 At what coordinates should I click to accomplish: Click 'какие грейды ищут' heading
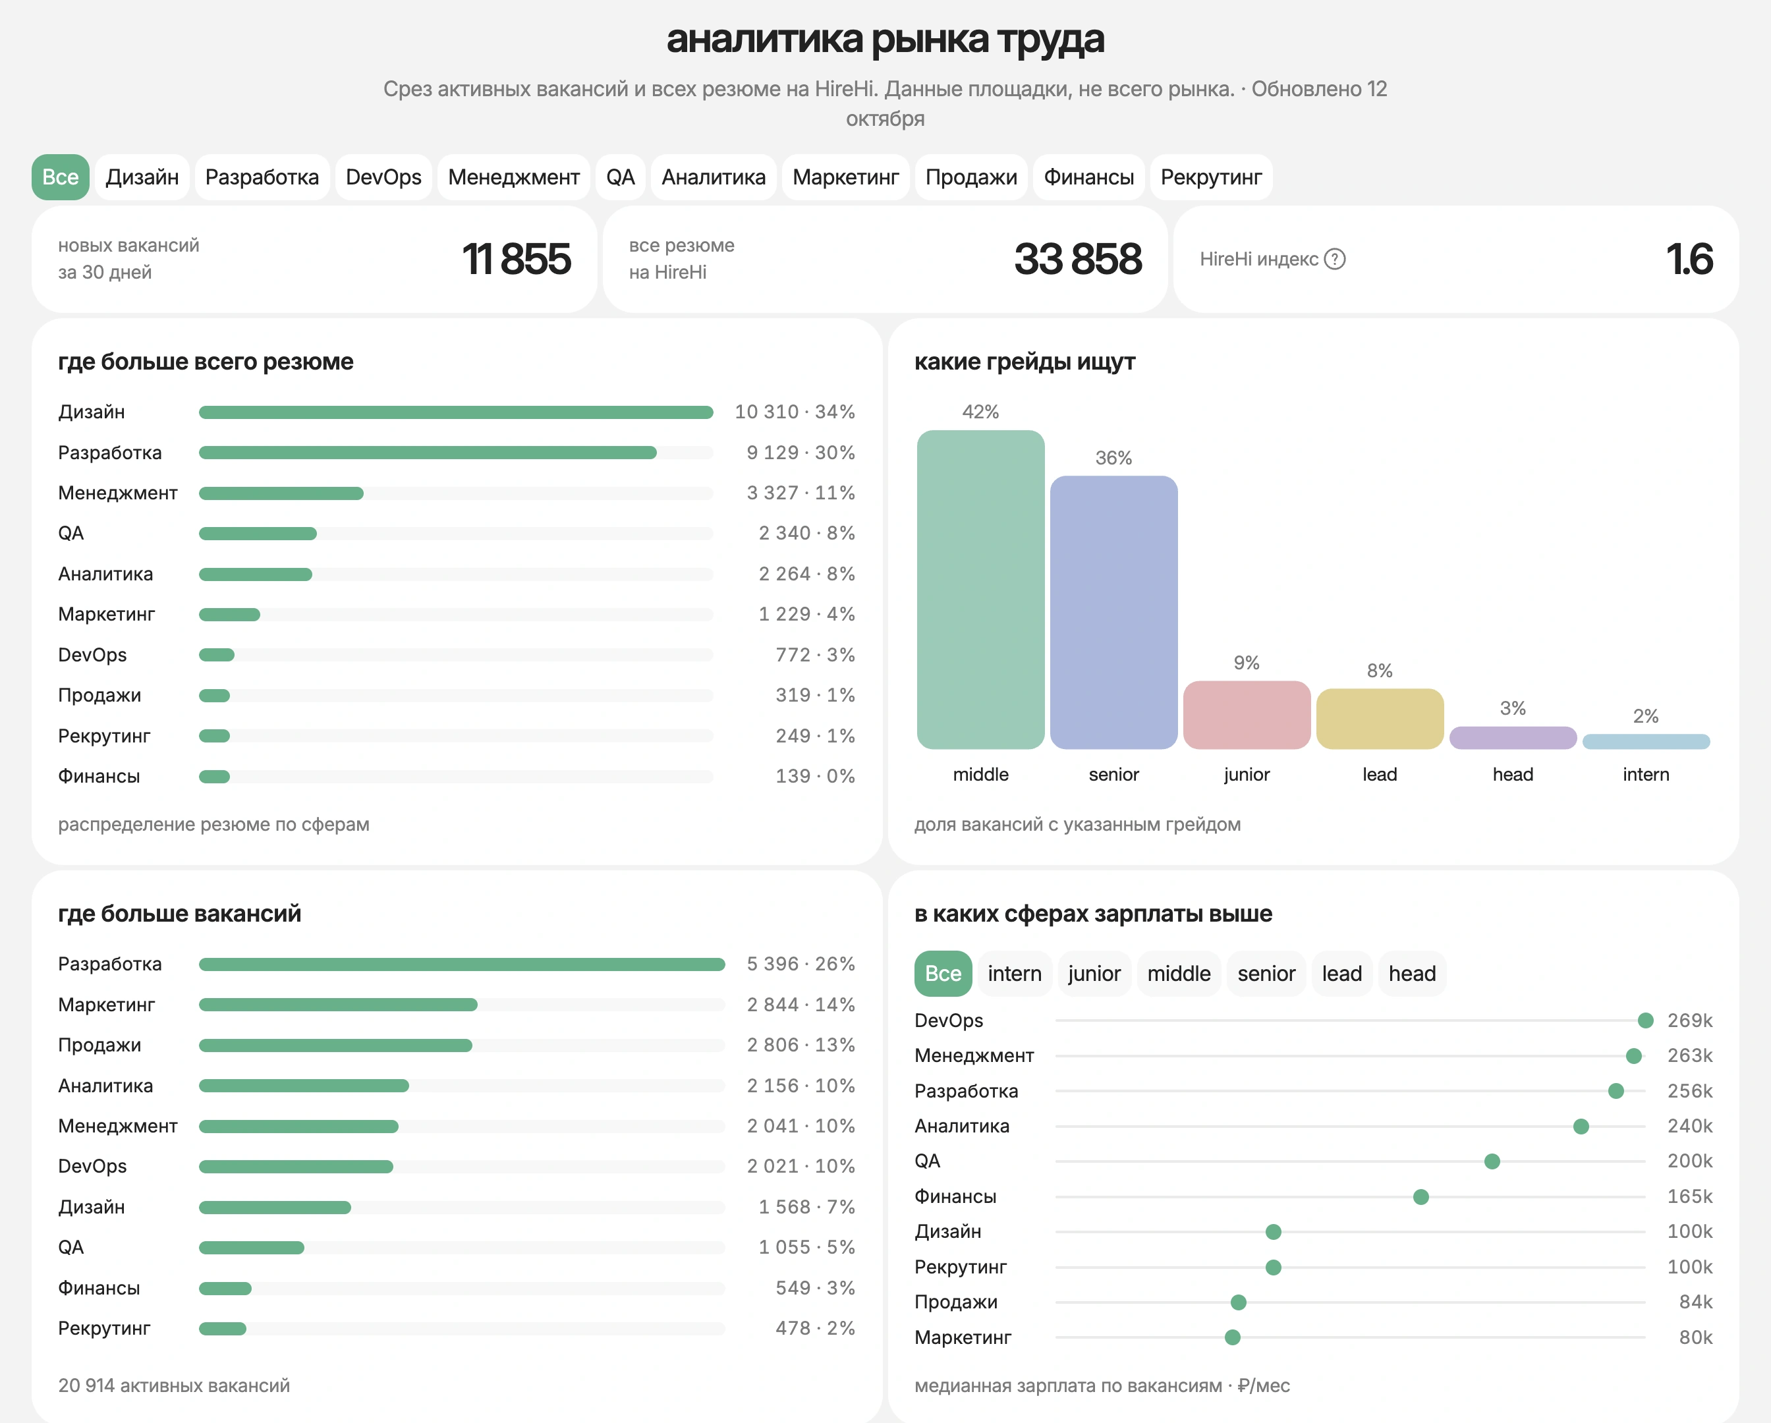coord(1025,362)
